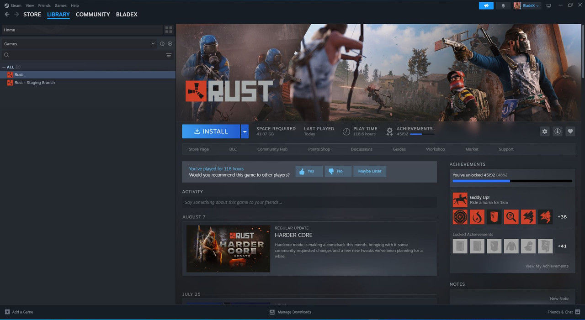Open the Games menu
Screen dimensions: 585x320
coord(60,5)
